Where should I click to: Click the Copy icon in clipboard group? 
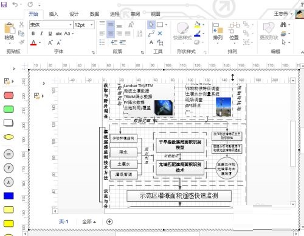[21, 34]
